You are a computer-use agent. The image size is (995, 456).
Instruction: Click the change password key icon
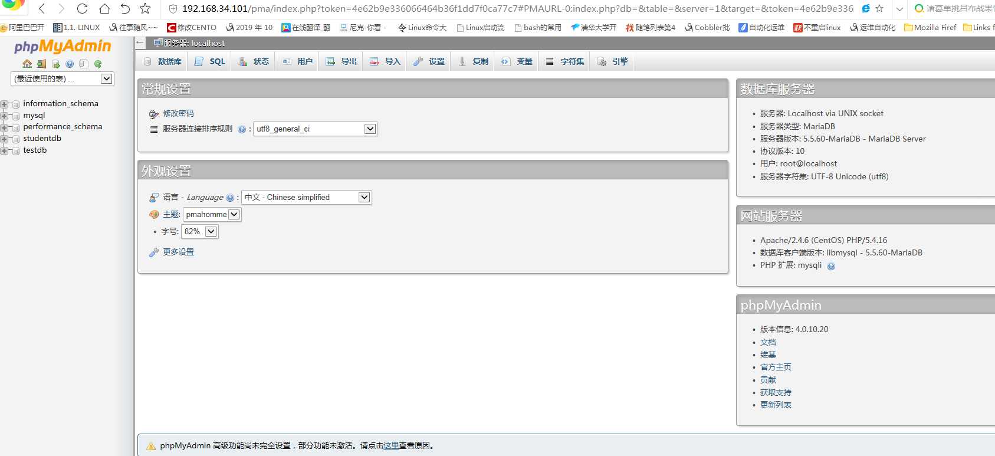pyautogui.click(x=154, y=114)
